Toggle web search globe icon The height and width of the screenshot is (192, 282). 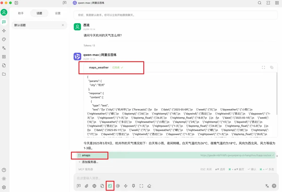click(x=94, y=186)
